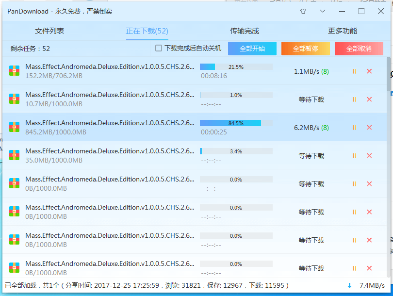Pause the download at 3.4% progress
The width and height of the screenshot is (393, 296).
pos(354,156)
